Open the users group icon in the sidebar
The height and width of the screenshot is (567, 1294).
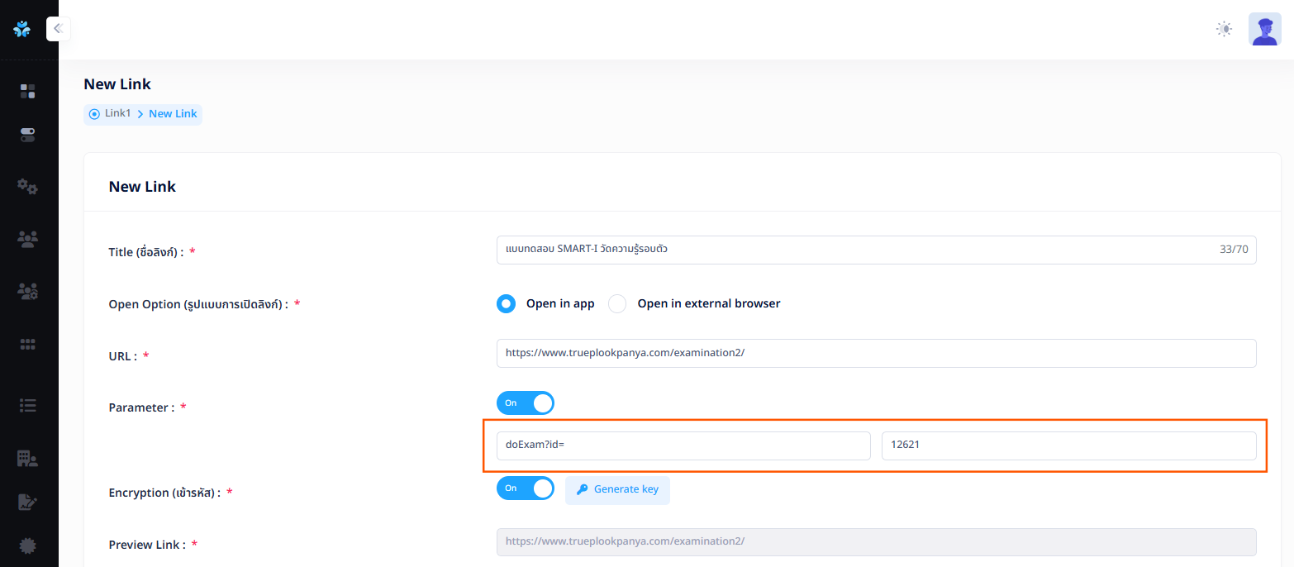coord(27,240)
